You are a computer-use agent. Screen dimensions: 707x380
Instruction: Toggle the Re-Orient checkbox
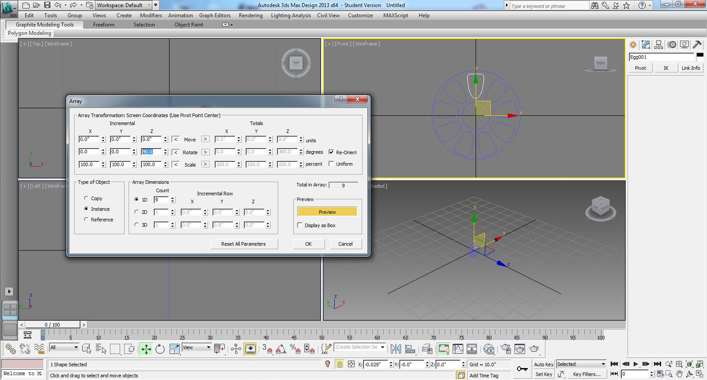click(x=331, y=152)
